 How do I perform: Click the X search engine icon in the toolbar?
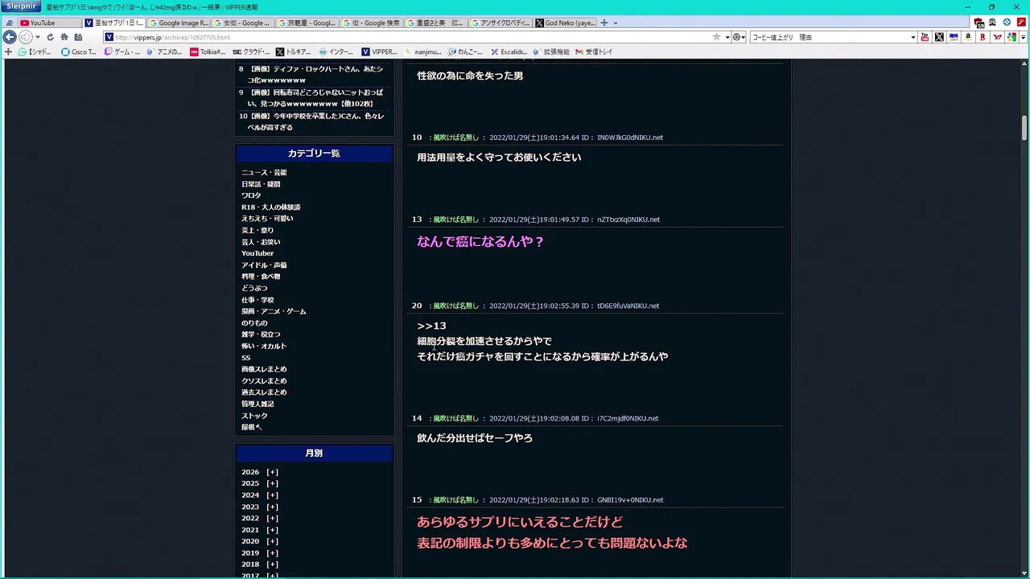(x=939, y=37)
